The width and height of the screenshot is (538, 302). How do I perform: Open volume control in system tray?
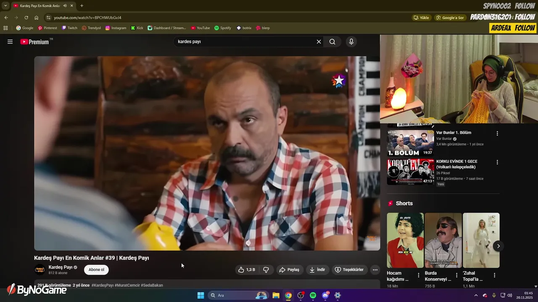510,295
